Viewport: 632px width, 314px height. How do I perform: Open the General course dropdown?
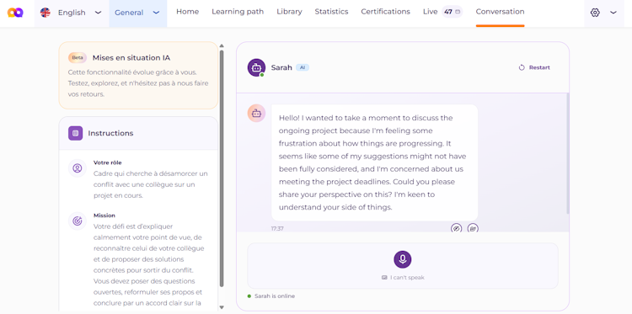(x=137, y=13)
